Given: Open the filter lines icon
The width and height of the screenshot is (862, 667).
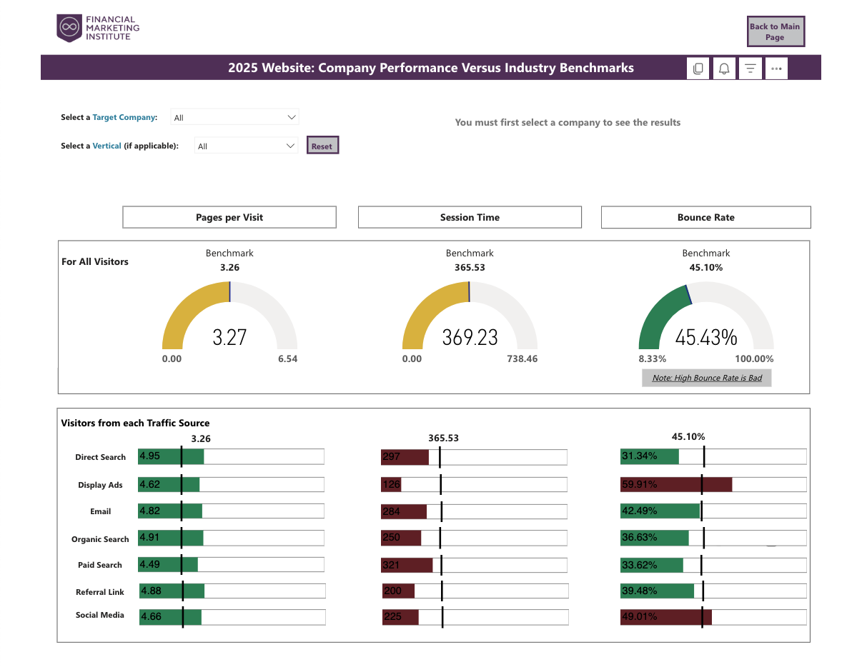Looking at the screenshot, I should point(750,69).
